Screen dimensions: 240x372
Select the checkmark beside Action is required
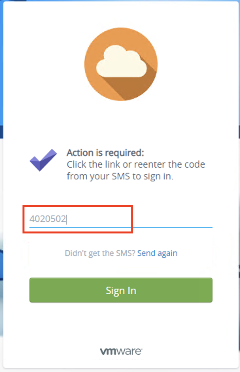(x=43, y=160)
